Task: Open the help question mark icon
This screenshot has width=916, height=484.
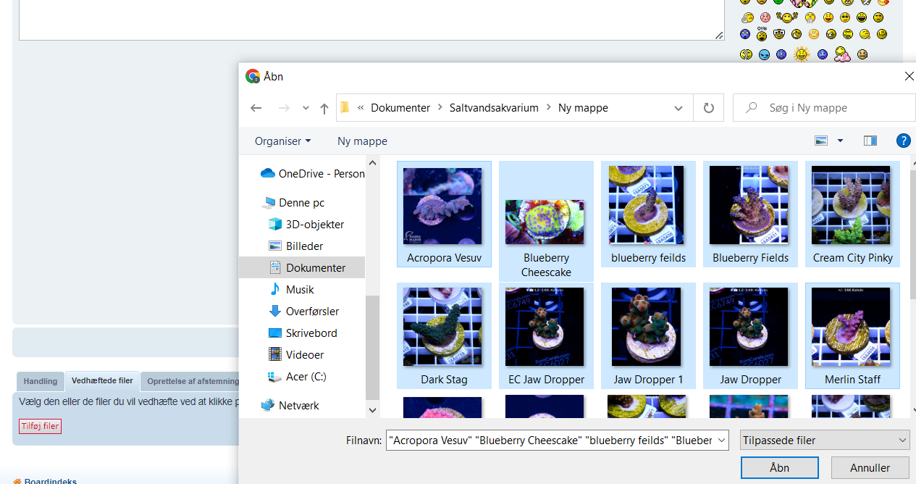Action: (x=903, y=141)
